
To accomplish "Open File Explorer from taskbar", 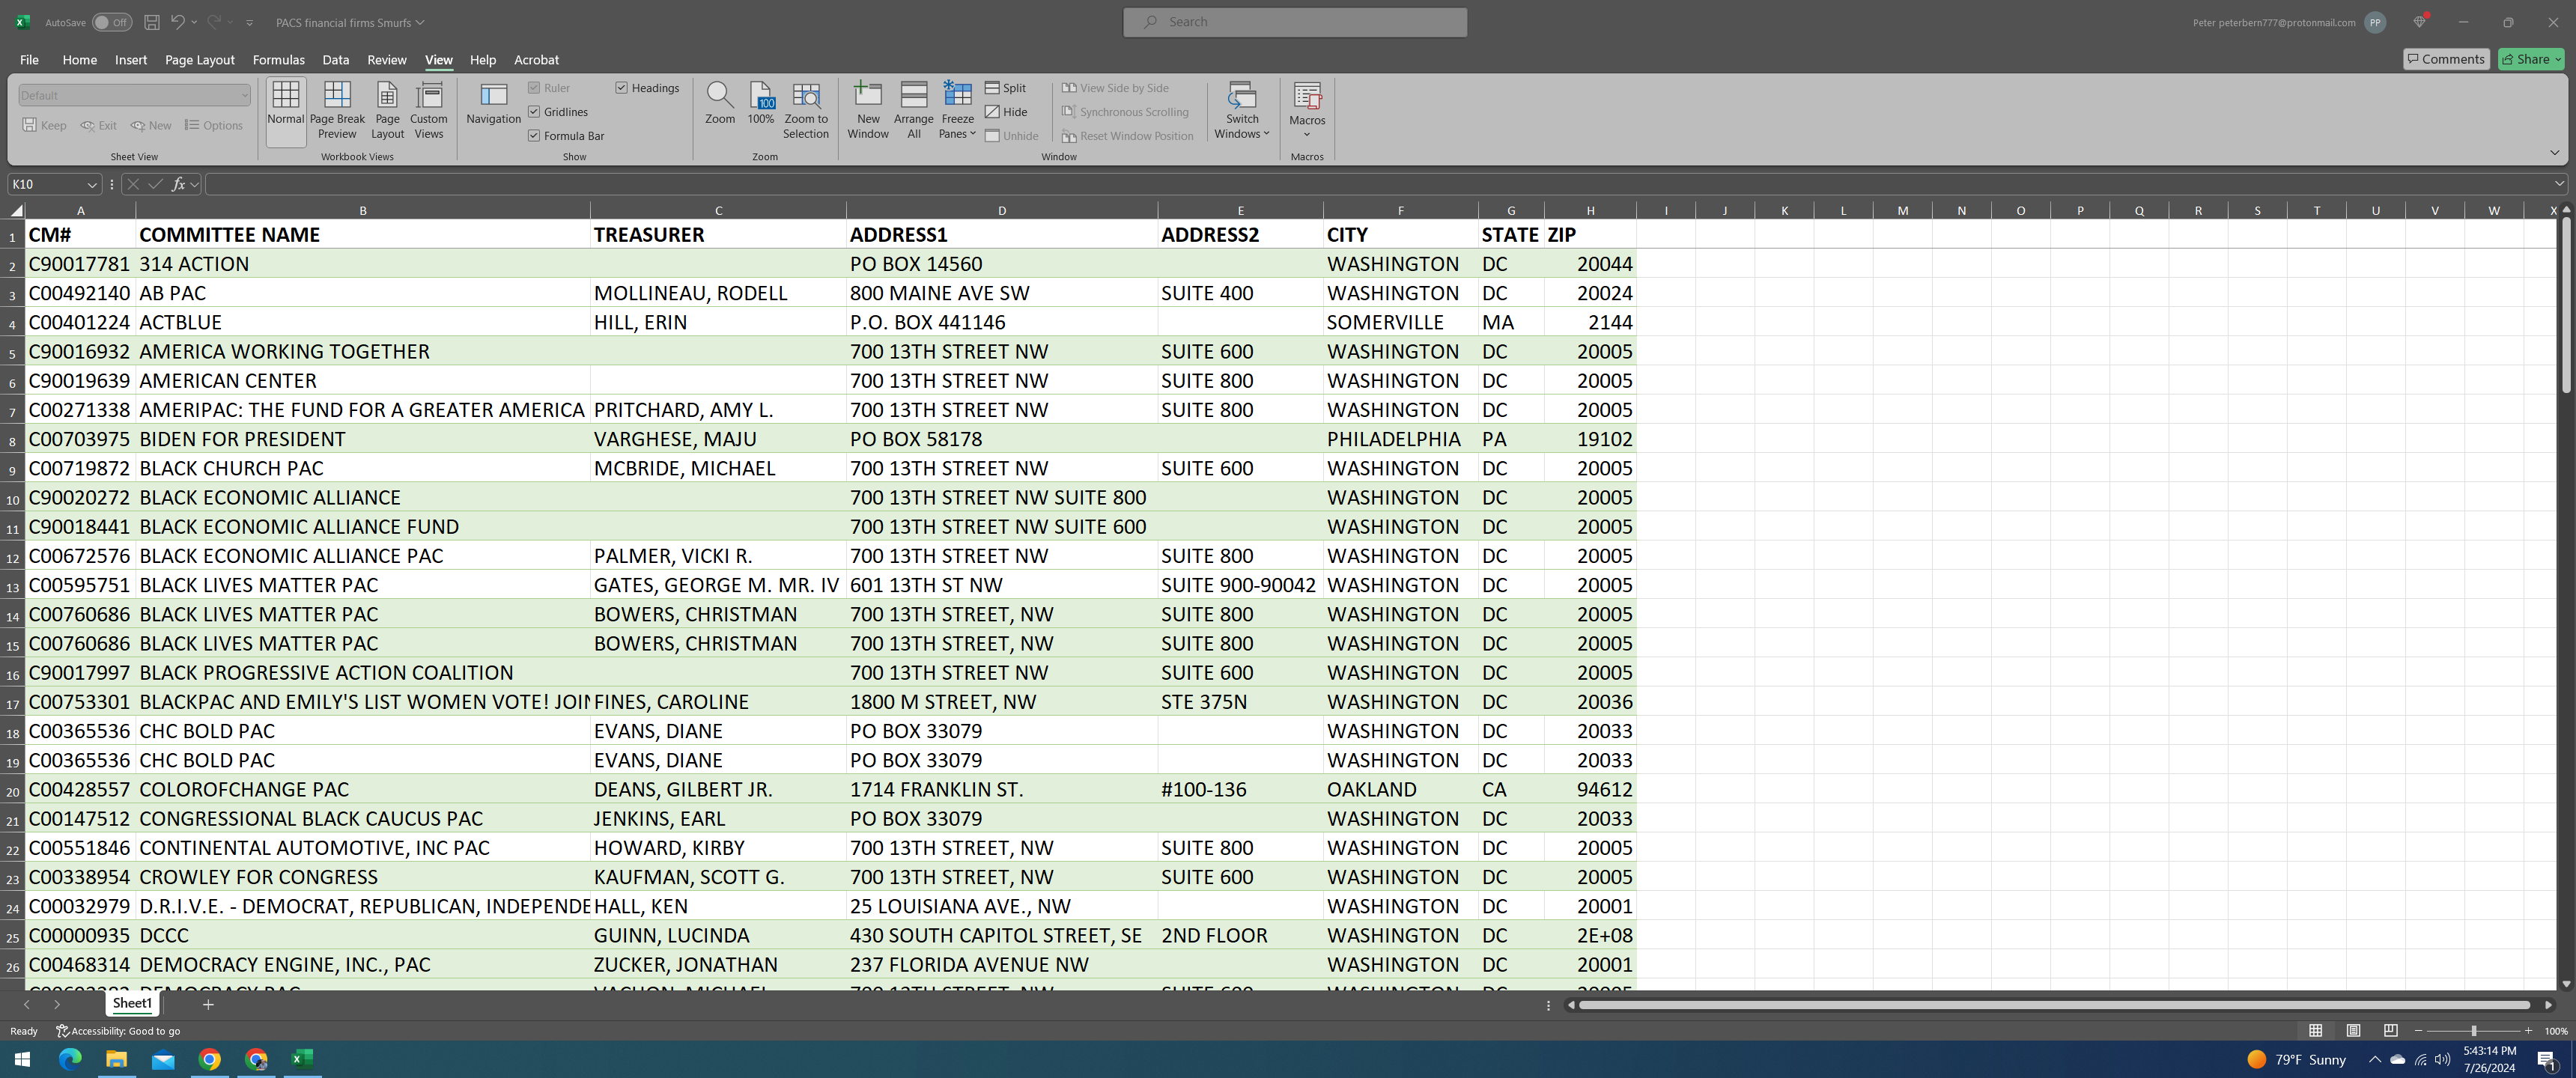I will click(116, 1059).
